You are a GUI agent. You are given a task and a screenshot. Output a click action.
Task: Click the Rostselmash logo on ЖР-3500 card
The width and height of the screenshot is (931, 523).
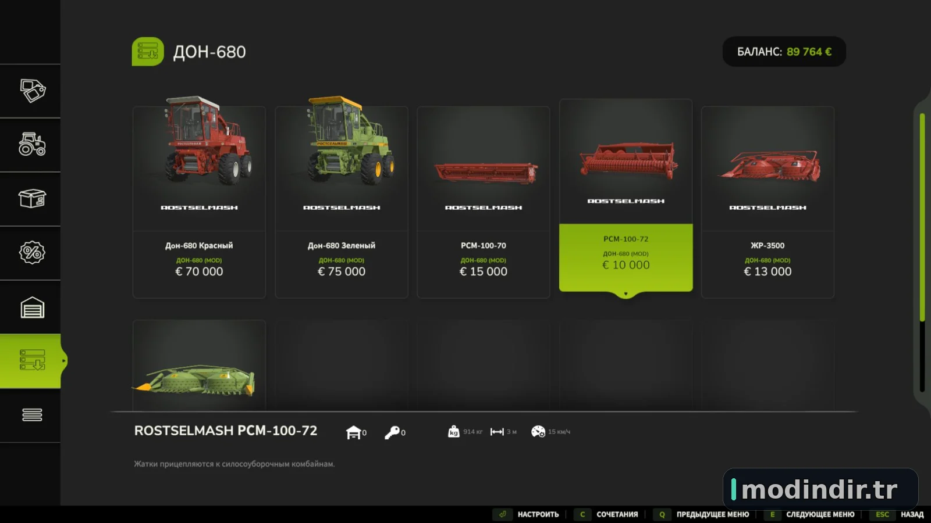click(x=767, y=207)
